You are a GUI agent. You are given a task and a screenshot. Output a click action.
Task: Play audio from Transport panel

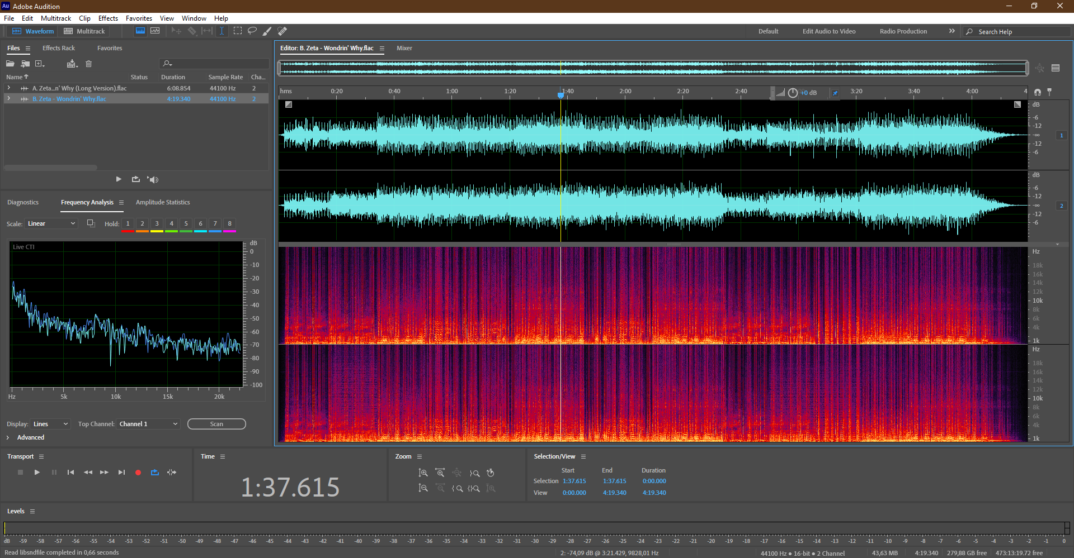point(37,473)
